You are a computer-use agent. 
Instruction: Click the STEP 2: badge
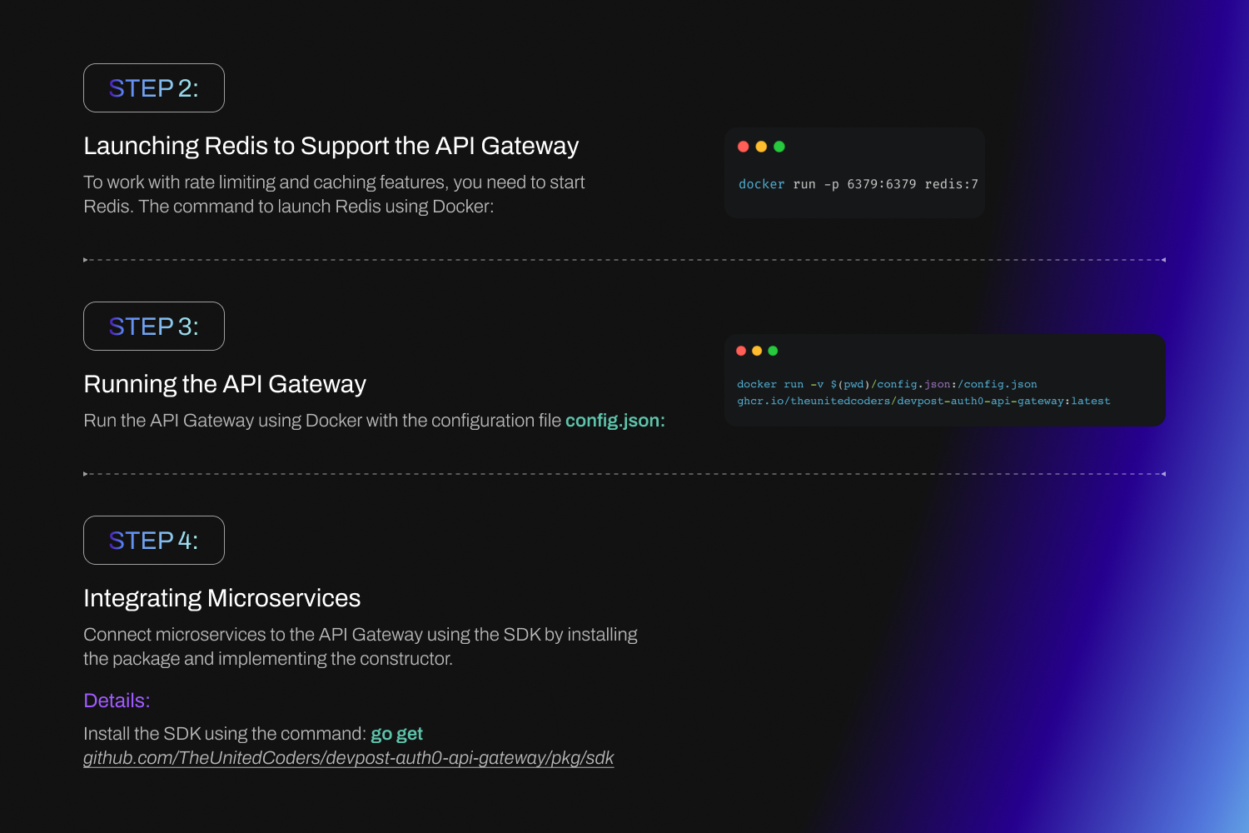[154, 87]
